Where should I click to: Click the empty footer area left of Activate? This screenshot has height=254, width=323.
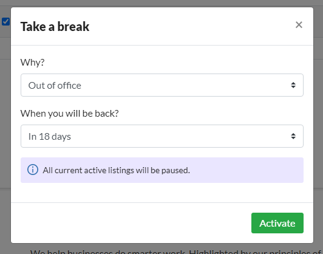coord(130,223)
